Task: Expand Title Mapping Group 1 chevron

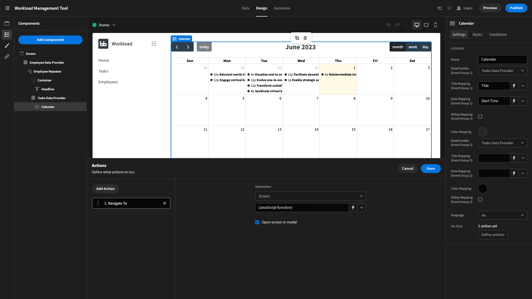Action: click(523, 86)
